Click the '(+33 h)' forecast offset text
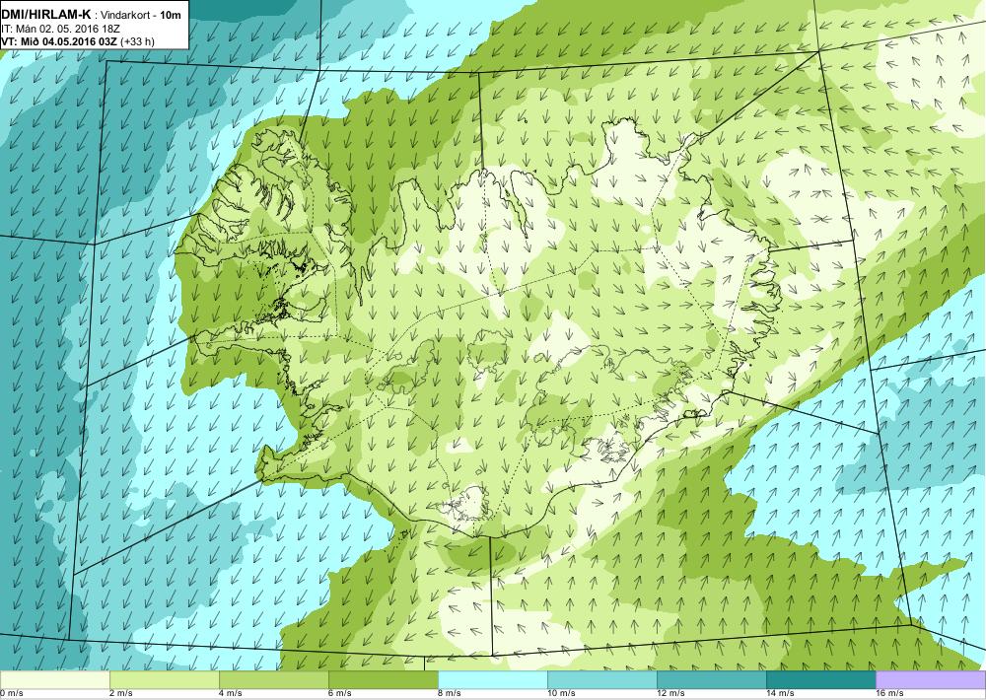Screen dimensions: 986x700 [x=137, y=41]
